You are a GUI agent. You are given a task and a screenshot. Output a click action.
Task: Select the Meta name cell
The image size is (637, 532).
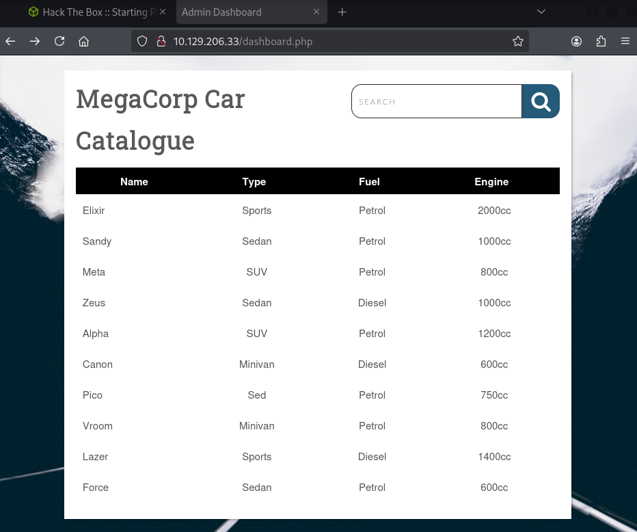pos(94,272)
